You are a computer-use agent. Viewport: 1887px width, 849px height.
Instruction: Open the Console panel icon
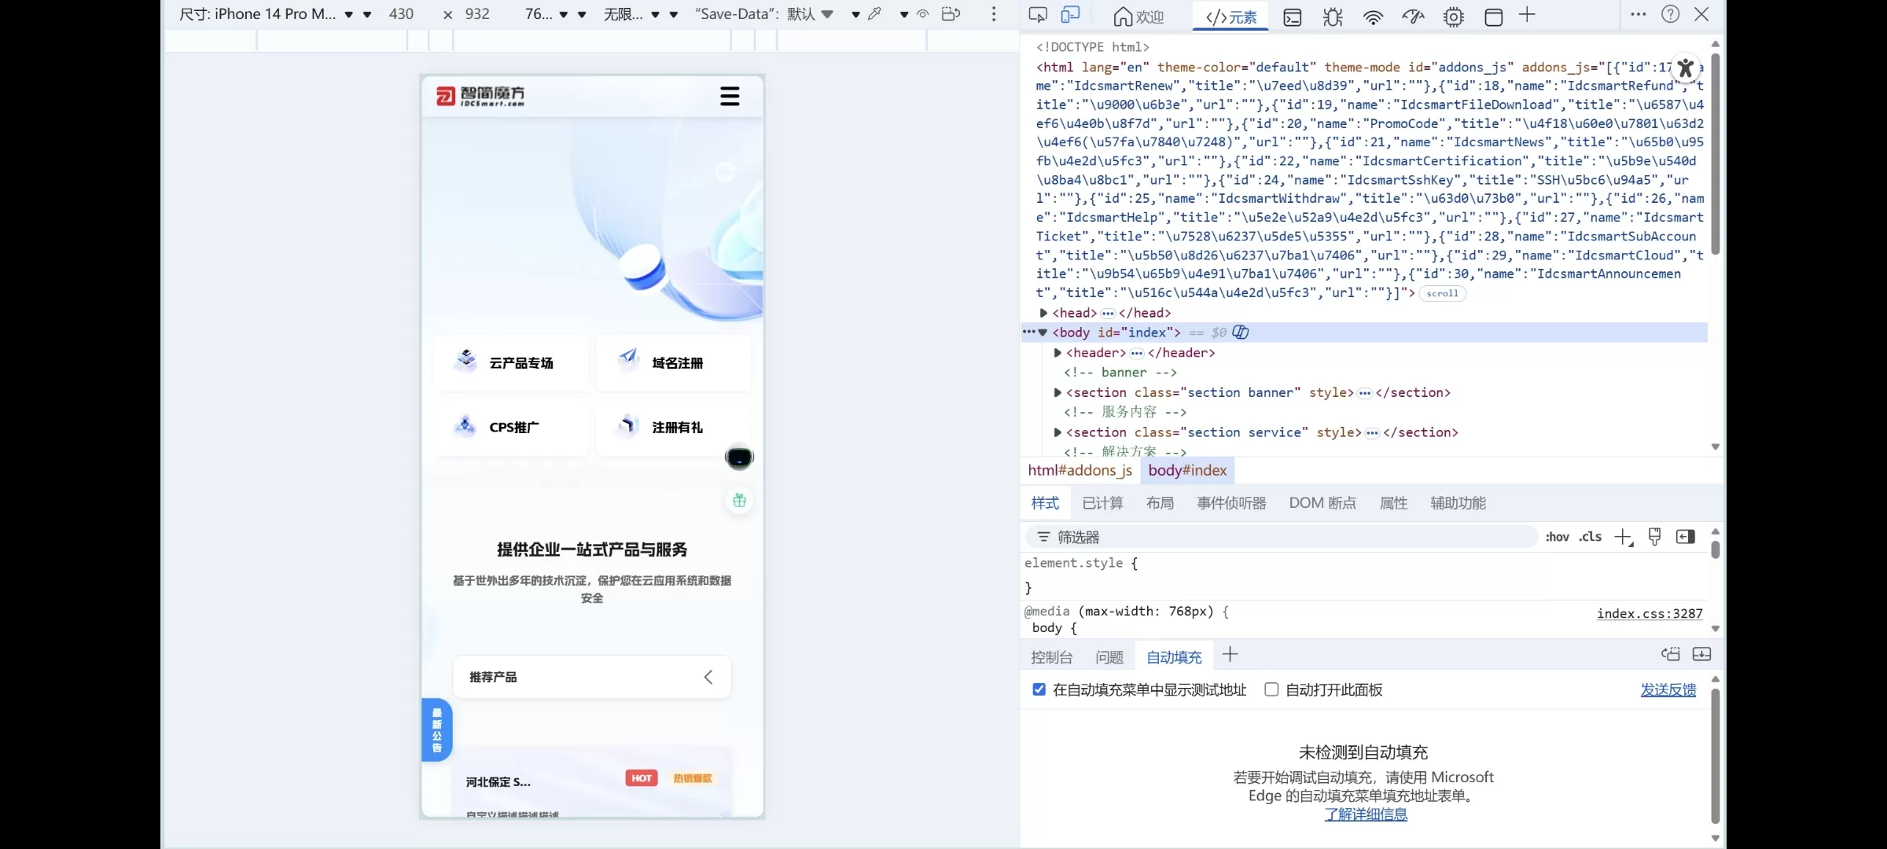[1293, 17]
